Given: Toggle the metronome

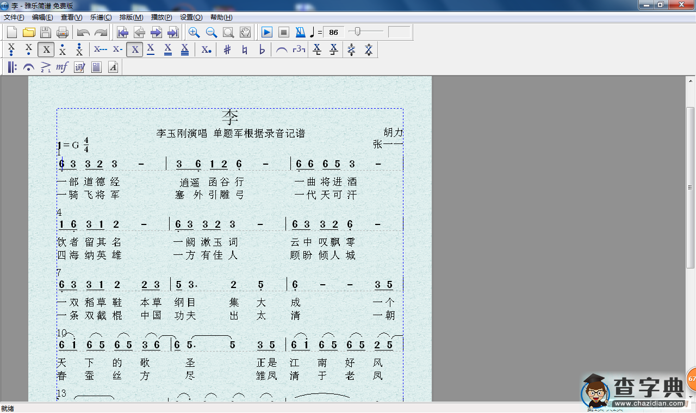Looking at the screenshot, I should coord(300,32).
